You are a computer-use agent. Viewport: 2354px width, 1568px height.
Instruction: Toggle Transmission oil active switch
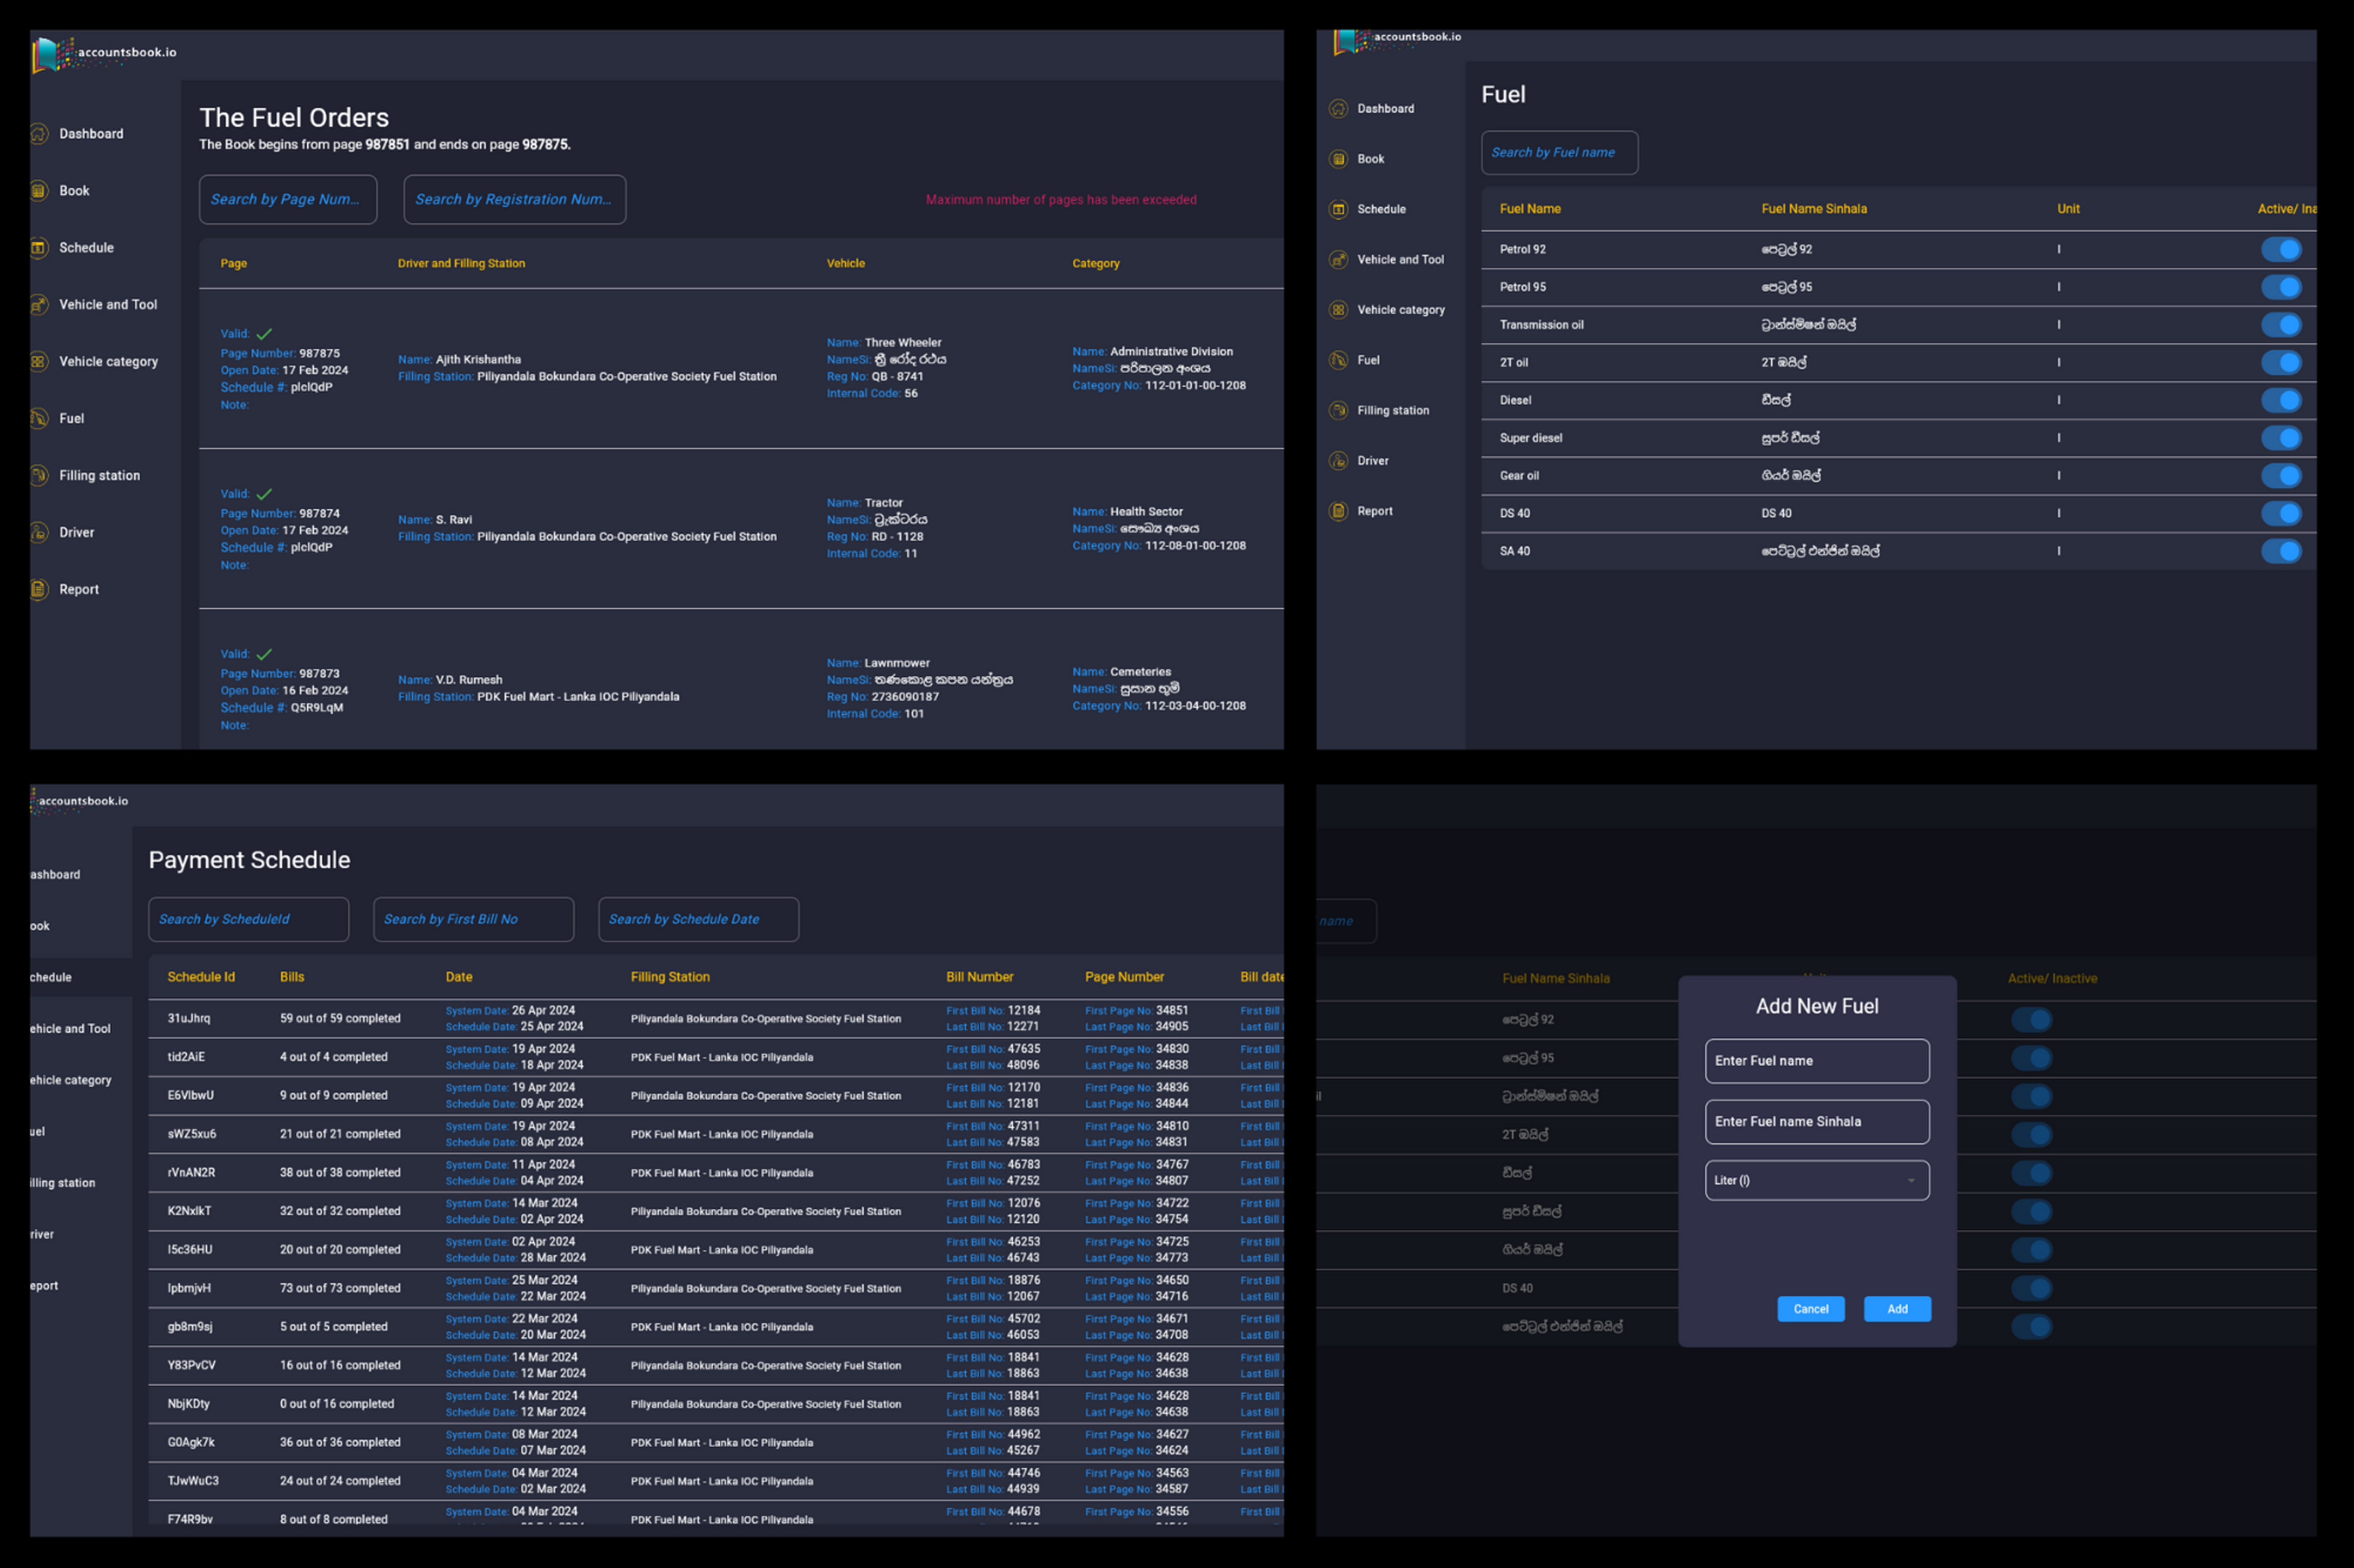click(2282, 324)
